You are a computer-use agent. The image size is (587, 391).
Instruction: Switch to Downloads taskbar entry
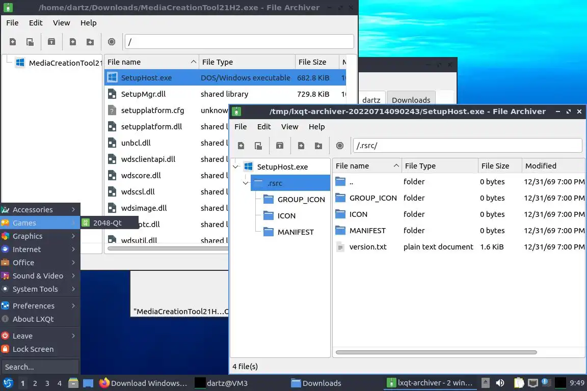(x=317, y=383)
